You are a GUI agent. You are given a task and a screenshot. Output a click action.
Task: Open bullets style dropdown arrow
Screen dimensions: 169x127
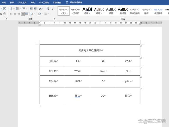tap(14, 9)
